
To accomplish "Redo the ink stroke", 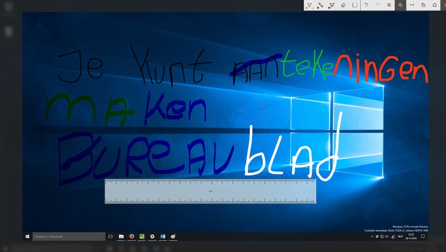I will [x=378, y=5].
